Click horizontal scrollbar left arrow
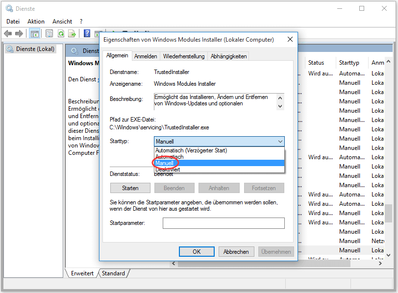 tap(174, 263)
